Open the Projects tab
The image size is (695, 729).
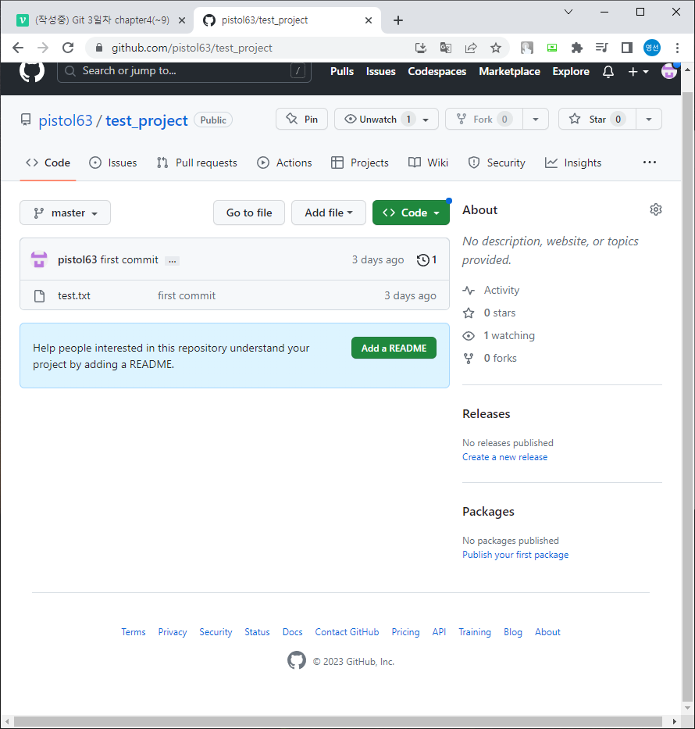[360, 163]
